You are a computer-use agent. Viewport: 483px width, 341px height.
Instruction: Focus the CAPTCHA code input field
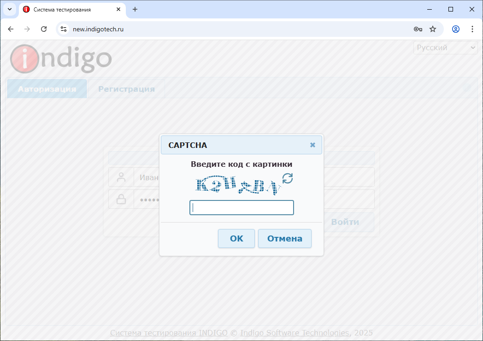[x=241, y=208]
